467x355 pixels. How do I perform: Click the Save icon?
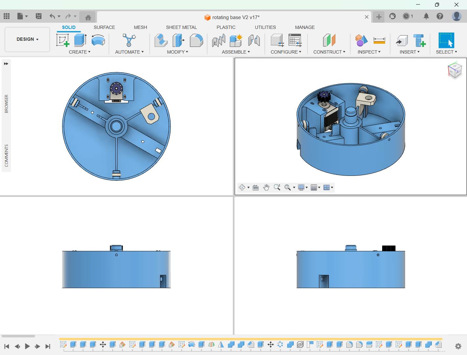(x=38, y=16)
